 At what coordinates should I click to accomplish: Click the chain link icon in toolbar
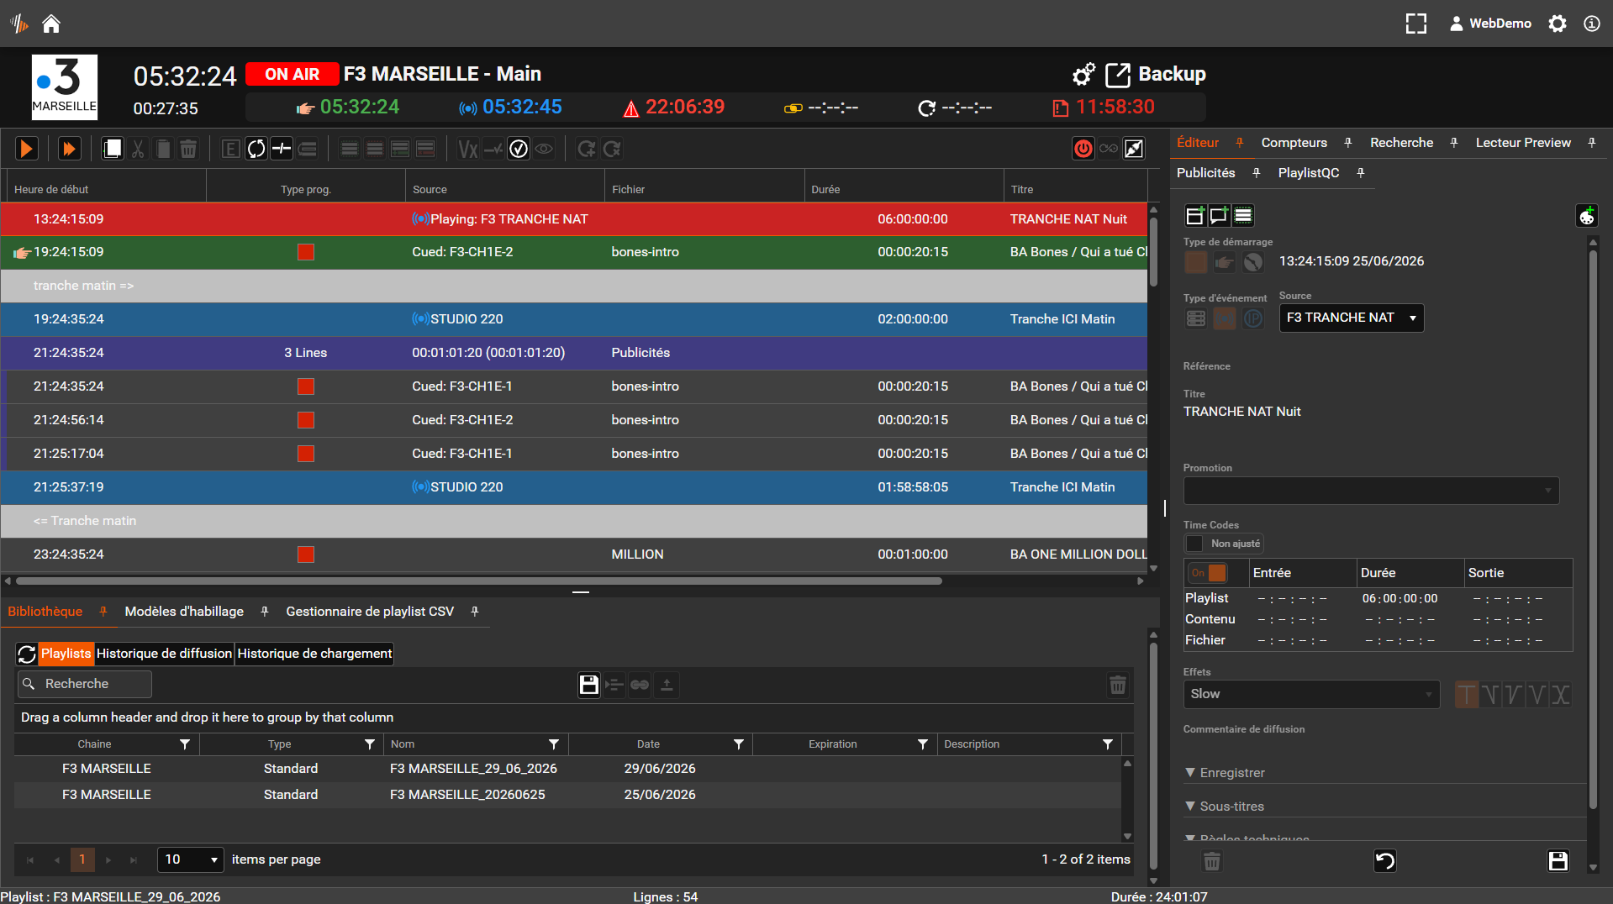(1109, 149)
